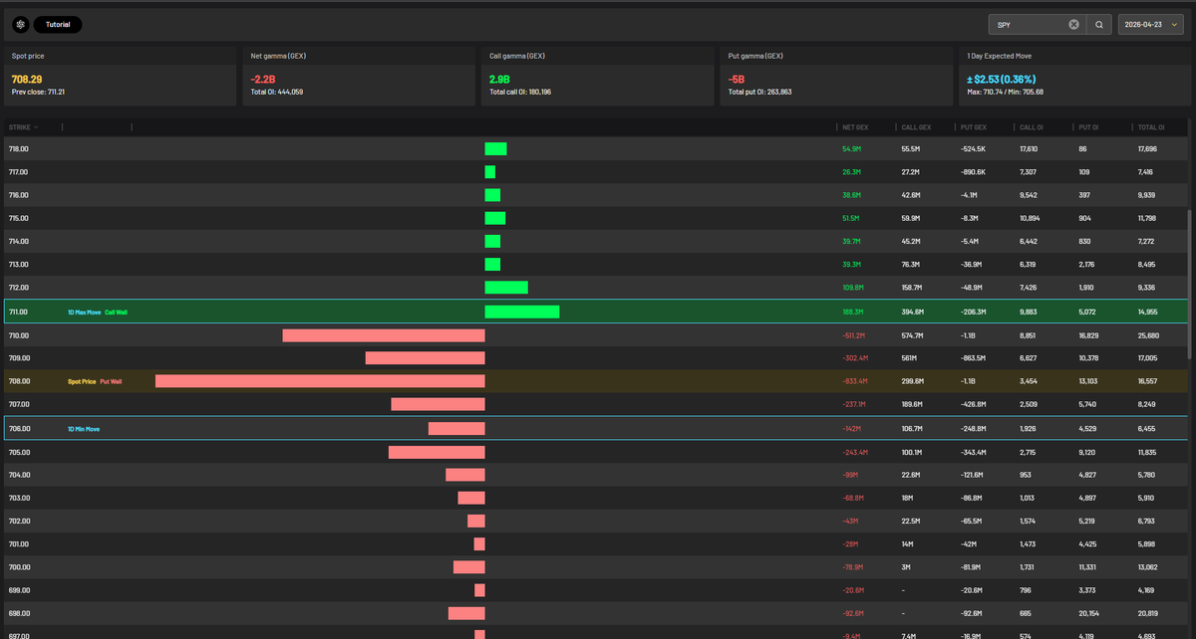1196x639 pixels.
Task: Click the 17,610 call OI value
Action: pyautogui.click(x=1030, y=149)
